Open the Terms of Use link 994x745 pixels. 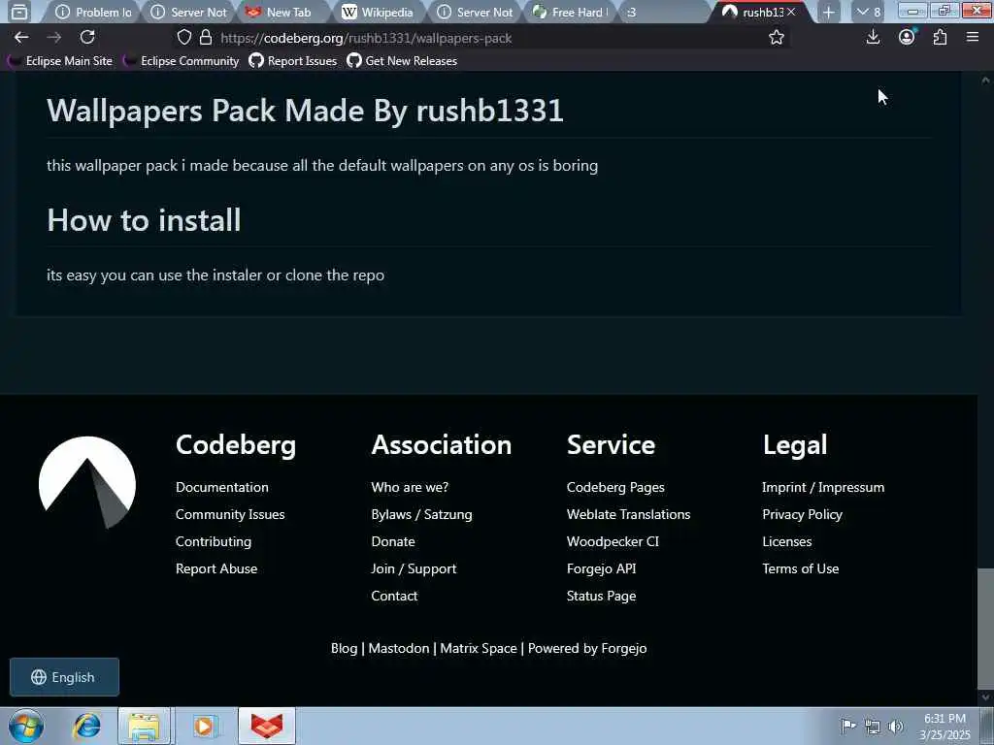pos(800,568)
